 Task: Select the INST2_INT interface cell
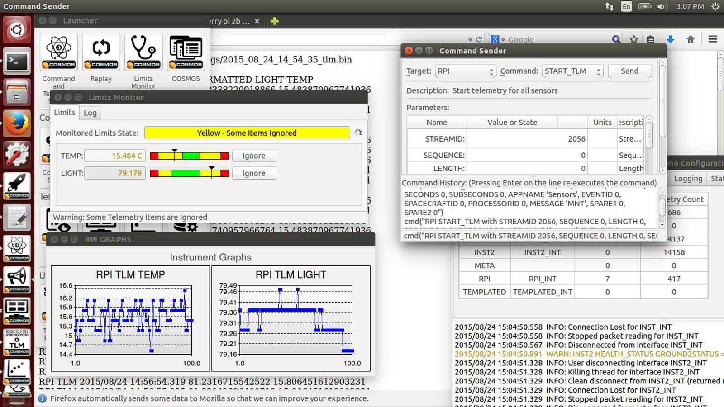(x=542, y=252)
